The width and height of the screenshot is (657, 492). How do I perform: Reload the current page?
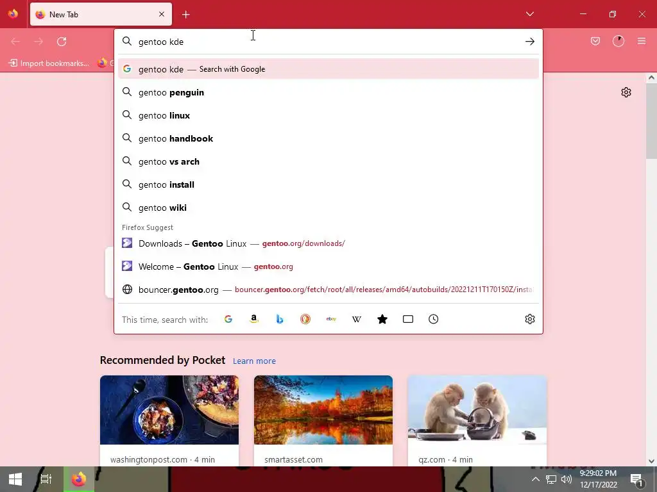click(62, 42)
